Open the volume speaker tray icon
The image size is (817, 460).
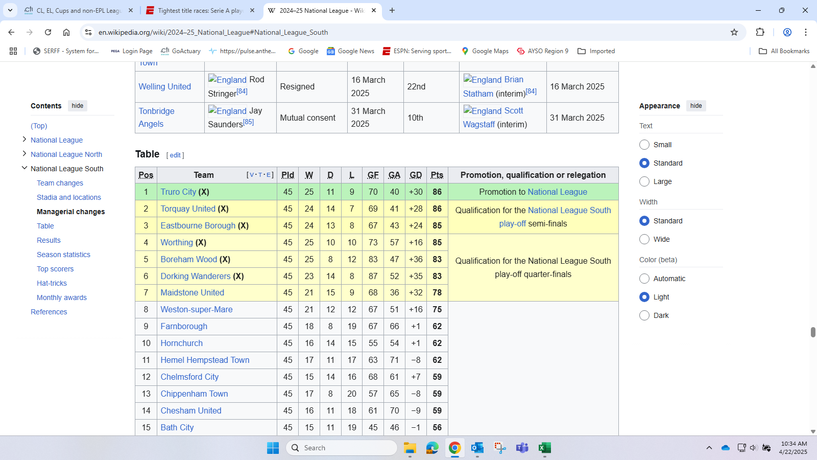753,448
